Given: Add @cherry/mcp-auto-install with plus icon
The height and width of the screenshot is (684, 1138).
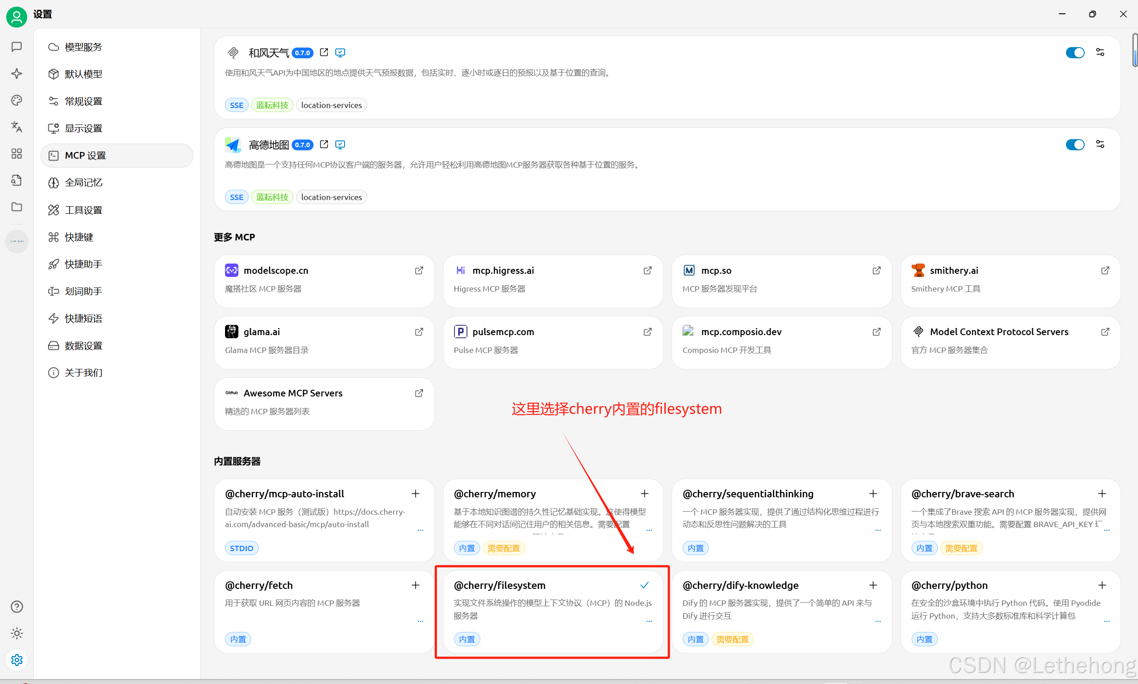Looking at the screenshot, I should tap(415, 493).
